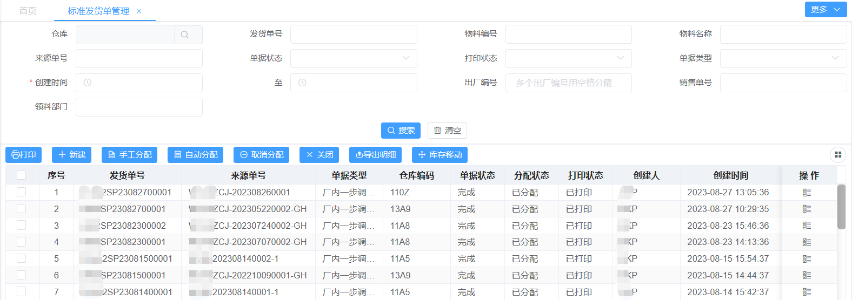852x300 pixels.
Task: Open the 更多 menu button
Action: click(826, 10)
